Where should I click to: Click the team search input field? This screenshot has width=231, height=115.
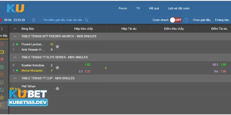click(62, 20)
